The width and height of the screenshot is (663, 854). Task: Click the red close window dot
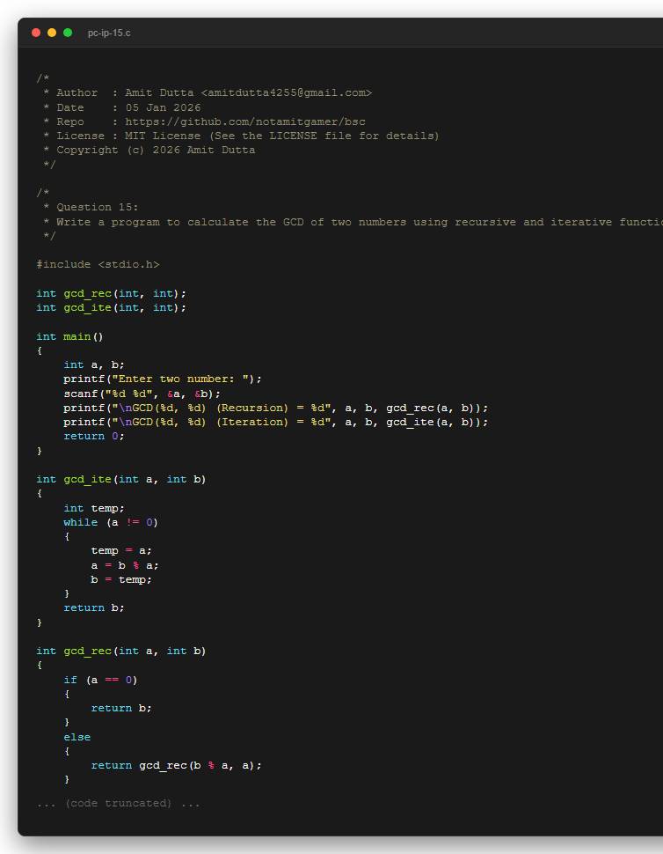coord(36,33)
